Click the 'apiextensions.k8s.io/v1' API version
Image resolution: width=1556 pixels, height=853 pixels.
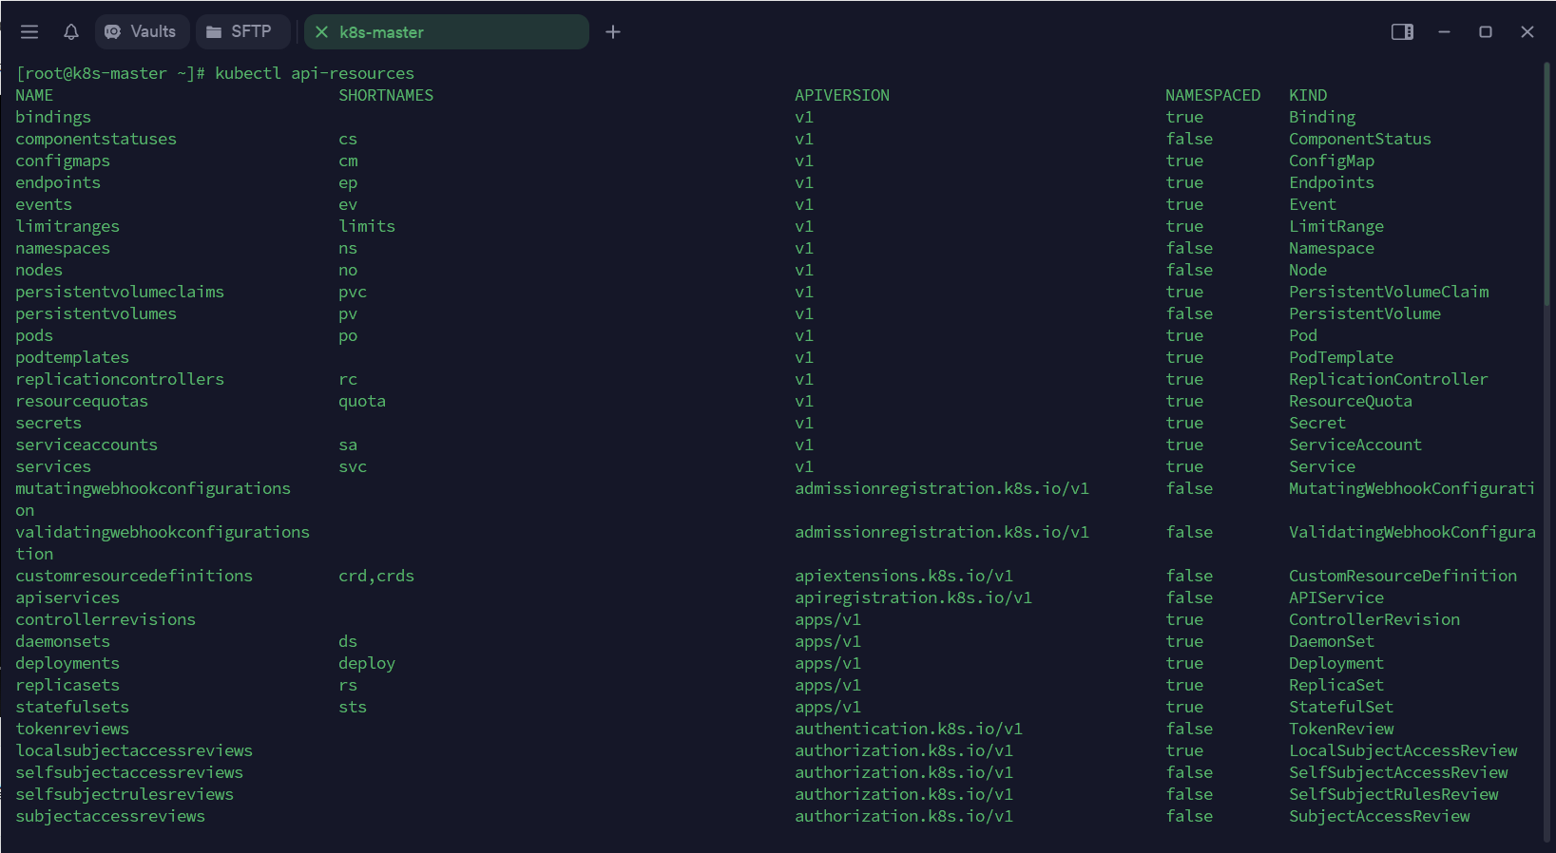coord(904,576)
